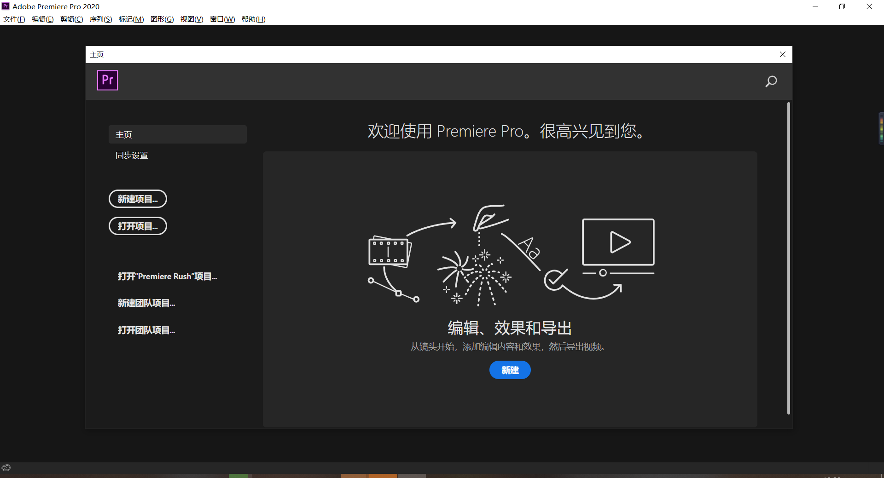Screen dimensions: 884x478
Task: Click the Premiere app icon in title bar
Action: tap(6, 6)
